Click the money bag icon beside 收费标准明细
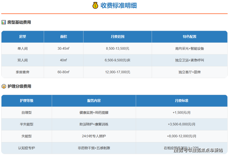Viewport: 228px width, 155px height. tap(95, 6)
